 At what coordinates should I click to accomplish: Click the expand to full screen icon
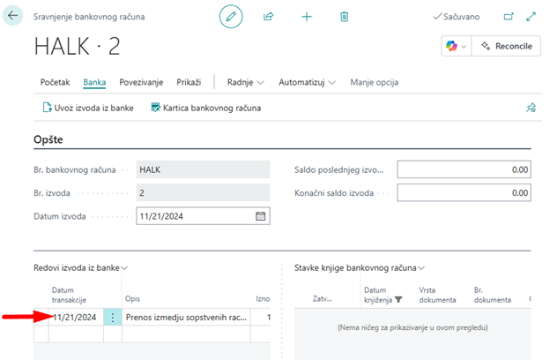[x=531, y=17]
